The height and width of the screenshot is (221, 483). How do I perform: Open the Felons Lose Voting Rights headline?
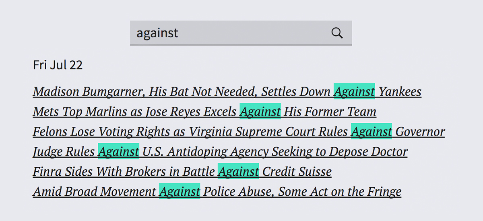coord(239,132)
